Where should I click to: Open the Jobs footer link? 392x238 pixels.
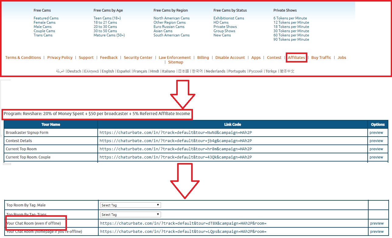(x=342, y=57)
